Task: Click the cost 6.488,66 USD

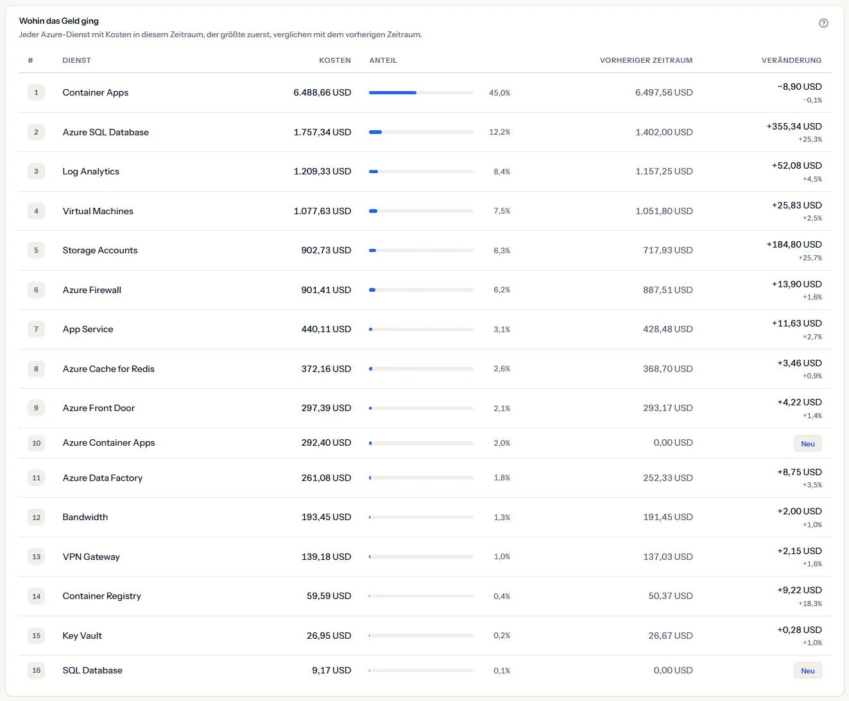Action: point(322,92)
